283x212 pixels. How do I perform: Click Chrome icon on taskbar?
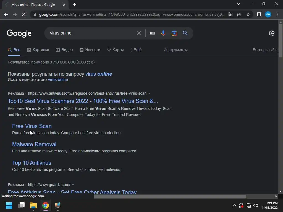[x=46, y=205]
